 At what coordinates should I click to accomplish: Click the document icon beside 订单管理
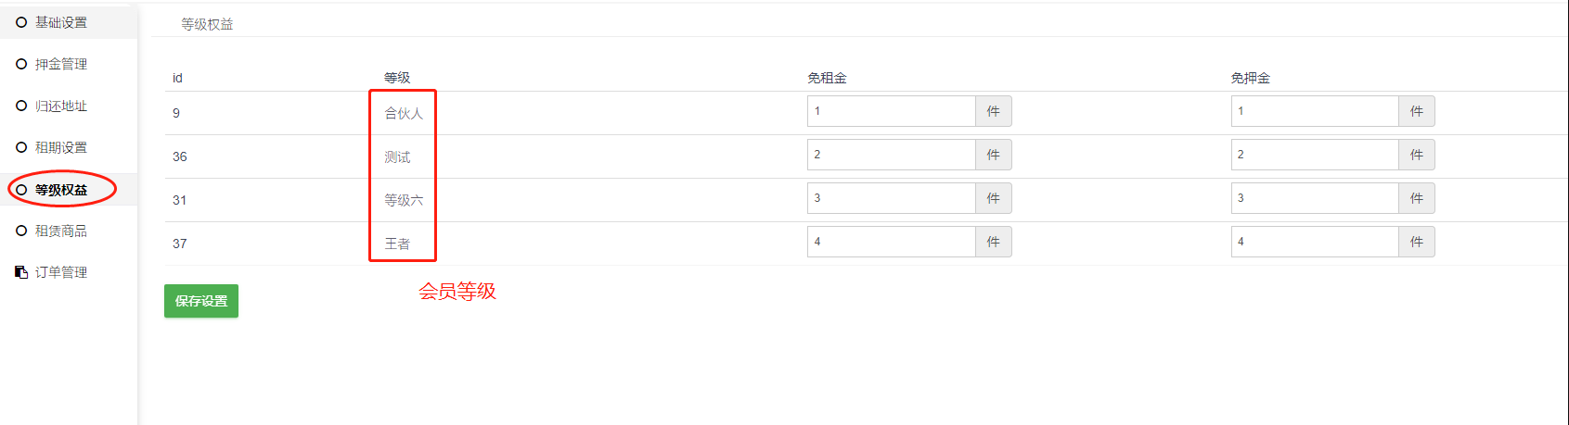click(21, 272)
